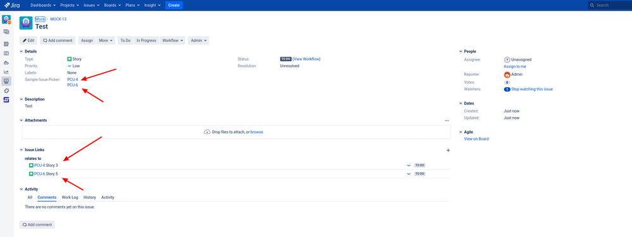Screen dimensions: 632x237
Task: Click the Unassigned avatar icon
Action: click(507, 59)
